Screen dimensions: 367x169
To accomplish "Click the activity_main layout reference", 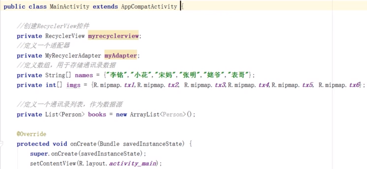I will tap(133, 163).
